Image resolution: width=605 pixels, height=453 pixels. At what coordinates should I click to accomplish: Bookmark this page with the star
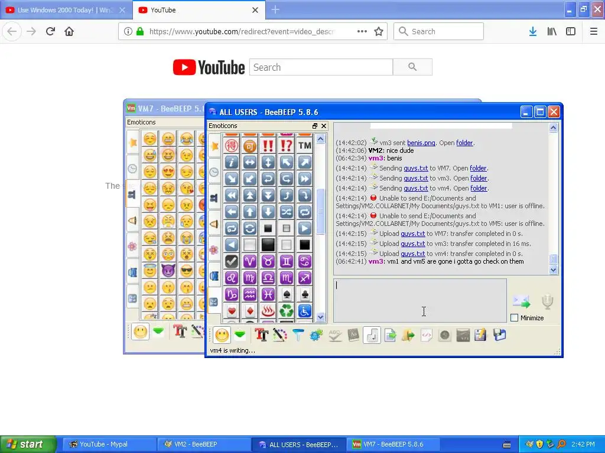pyautogui.click(x=379, y=31)
